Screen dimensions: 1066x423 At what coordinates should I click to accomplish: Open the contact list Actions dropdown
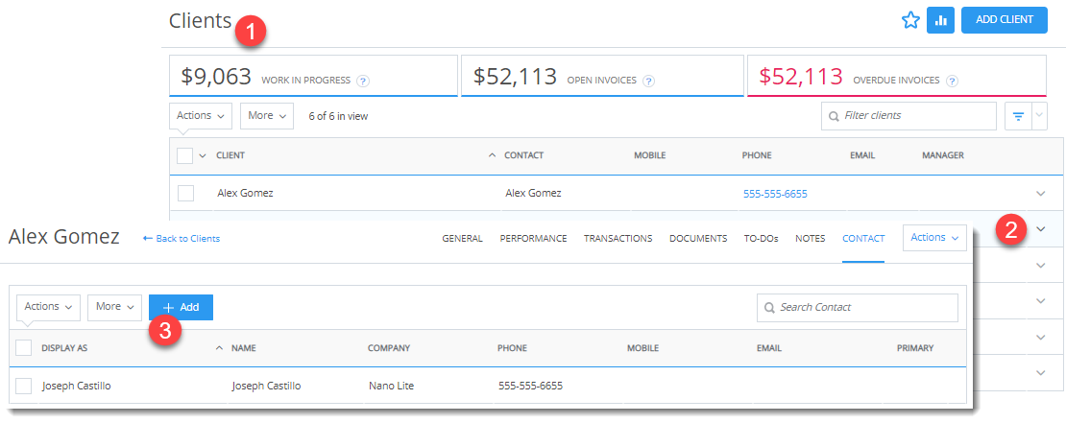pyautogui.click(x=48, y=307)
